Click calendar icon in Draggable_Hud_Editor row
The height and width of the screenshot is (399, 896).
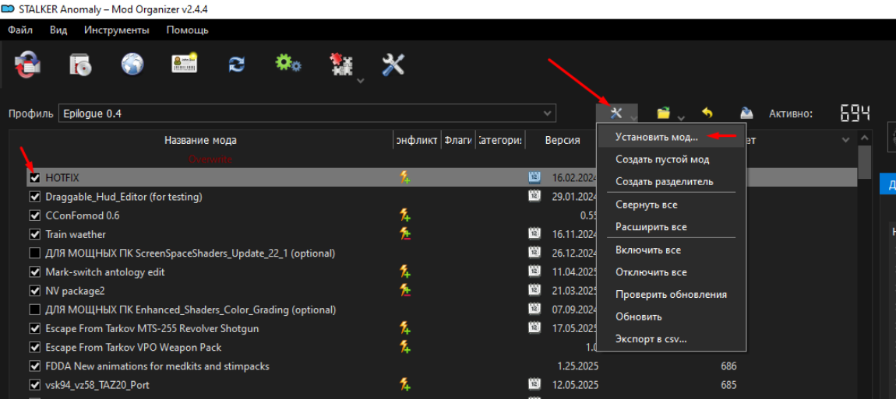[x=534, y=196]
